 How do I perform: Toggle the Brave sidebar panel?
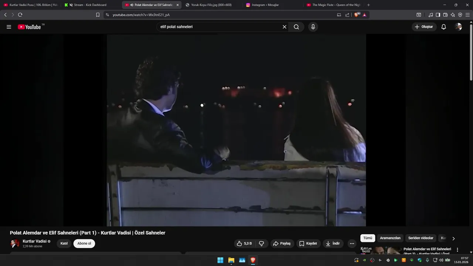pyautogui.click(x=438, y=15)
